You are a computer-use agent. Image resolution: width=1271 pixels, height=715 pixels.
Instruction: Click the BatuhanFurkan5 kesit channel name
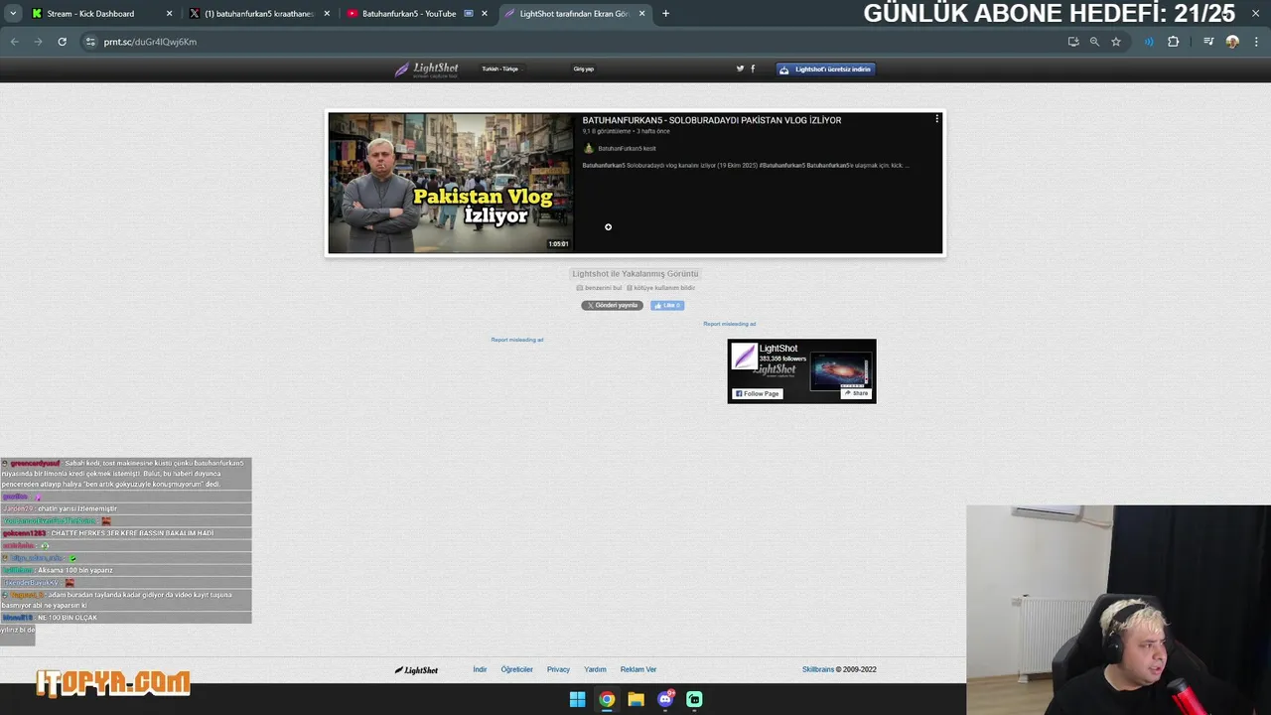[x=627, y=149]
